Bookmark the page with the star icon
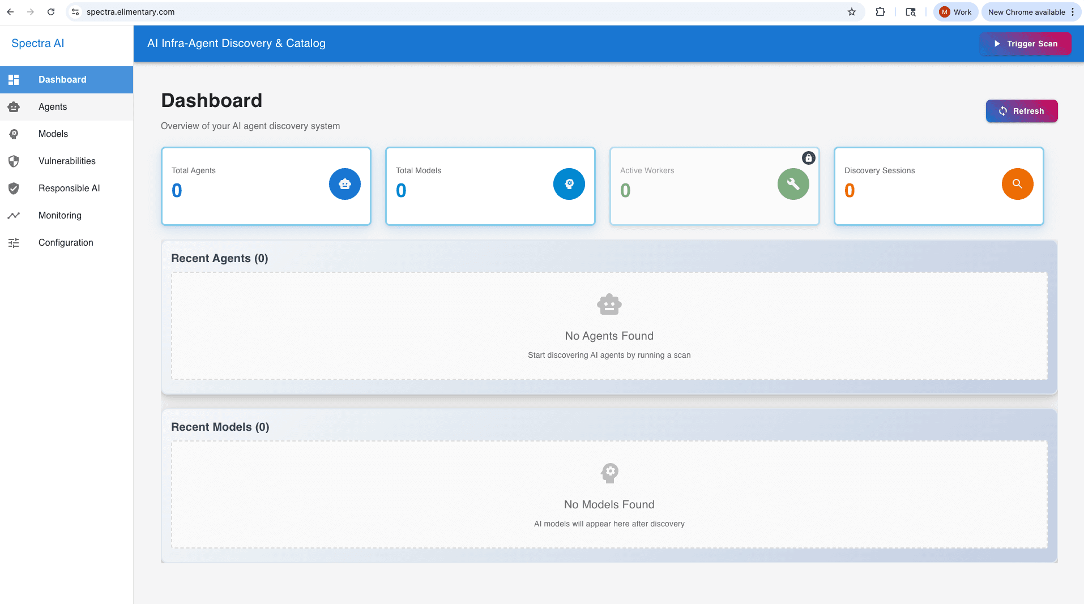Image resolution: width=1084 pixels, height=604 pixels. [x=851, y=12]
